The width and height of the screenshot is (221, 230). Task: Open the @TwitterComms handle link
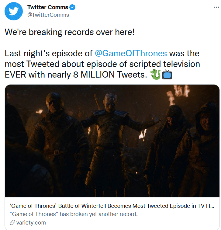[x=48, y=15]
